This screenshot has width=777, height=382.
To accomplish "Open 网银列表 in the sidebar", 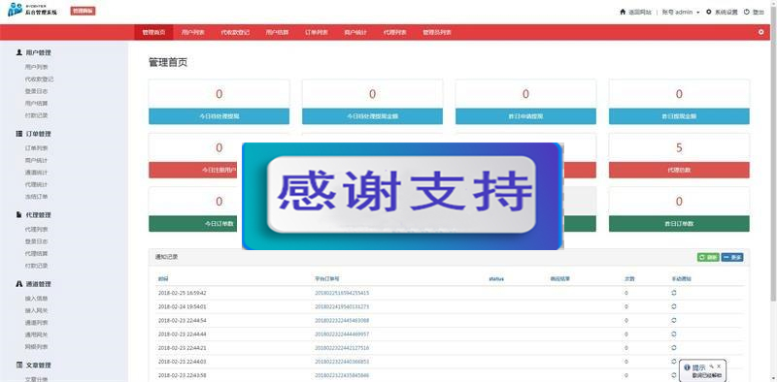I will [36, 347].
